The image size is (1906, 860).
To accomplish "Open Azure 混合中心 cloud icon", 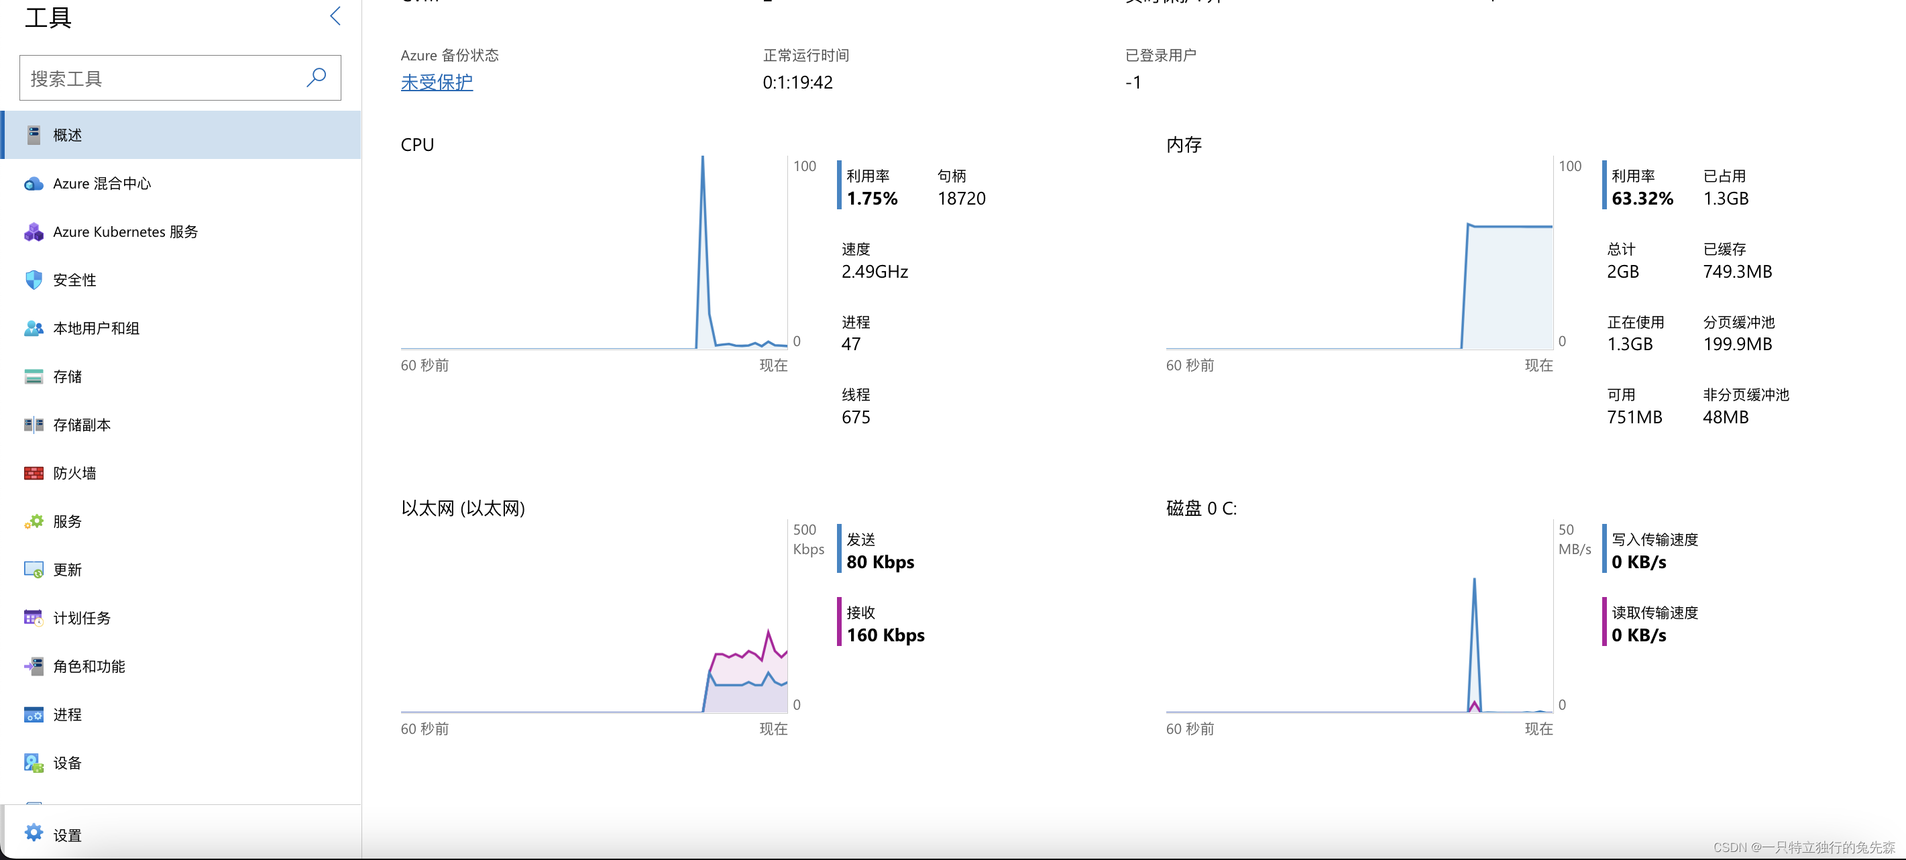I will tap(34, 184).
